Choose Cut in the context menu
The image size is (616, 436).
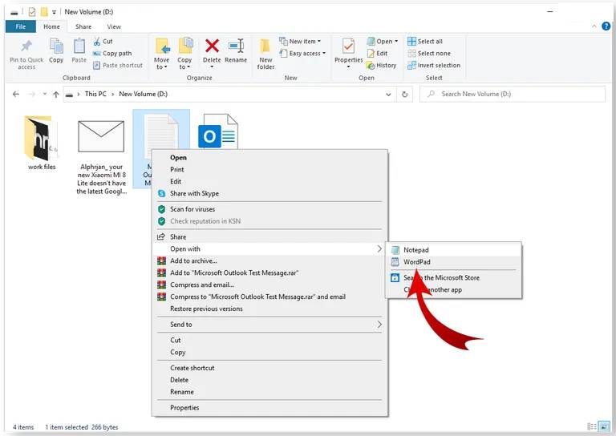click(269, 340)
